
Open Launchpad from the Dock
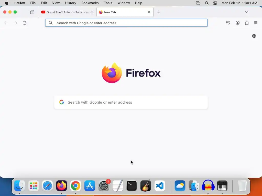coord(34,186)
